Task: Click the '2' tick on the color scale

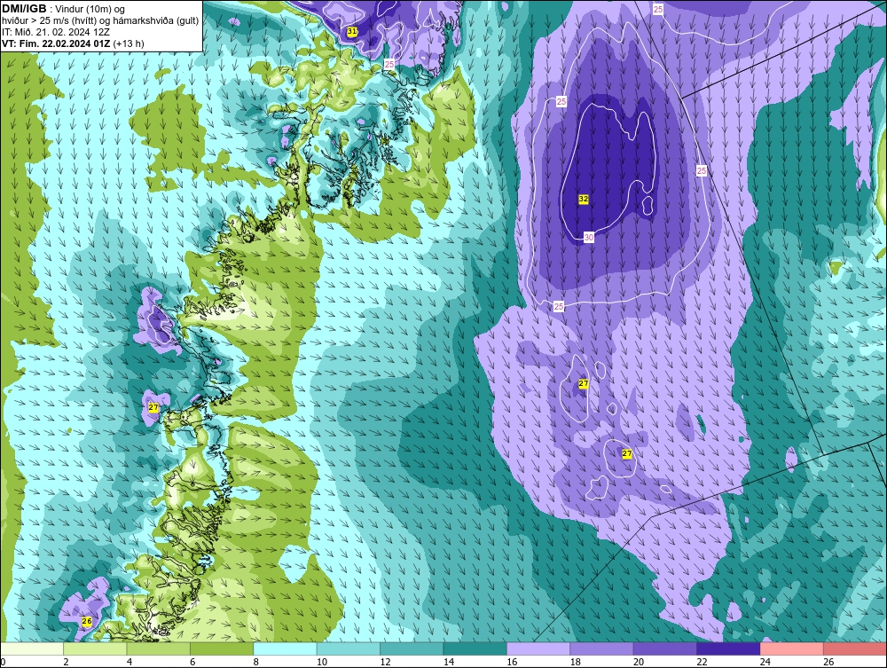Action: click(67, 662)
